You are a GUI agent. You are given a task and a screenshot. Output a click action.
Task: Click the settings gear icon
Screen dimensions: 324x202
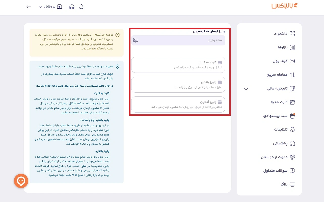(x=292, y=130)
